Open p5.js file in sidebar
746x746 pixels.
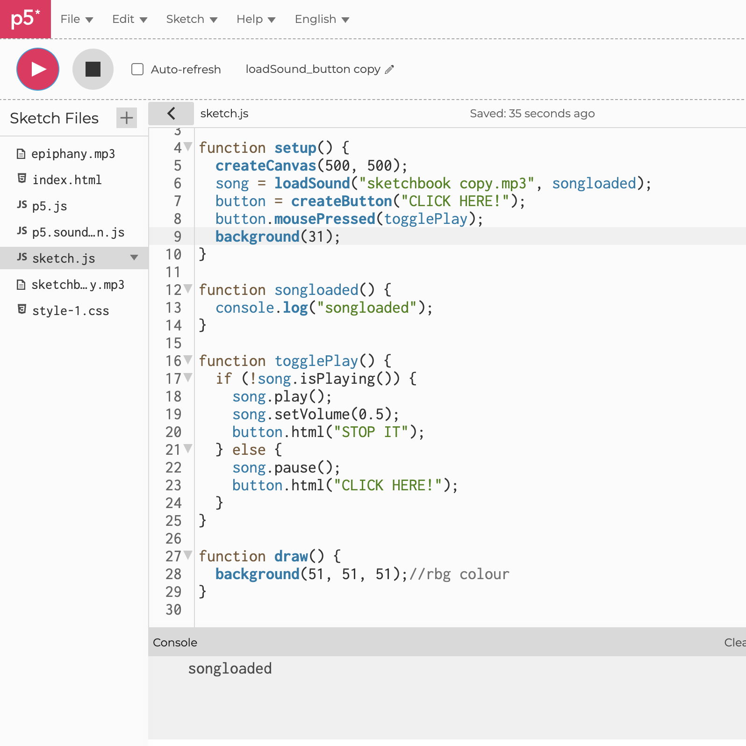tap(50, 206)
